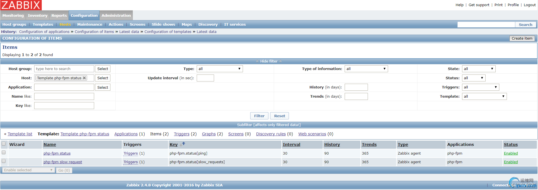The height and width of the screenshot is (190, 538).
Task: Go to Screens submenu
Action: pyautogui.click(x=138, y=24)
